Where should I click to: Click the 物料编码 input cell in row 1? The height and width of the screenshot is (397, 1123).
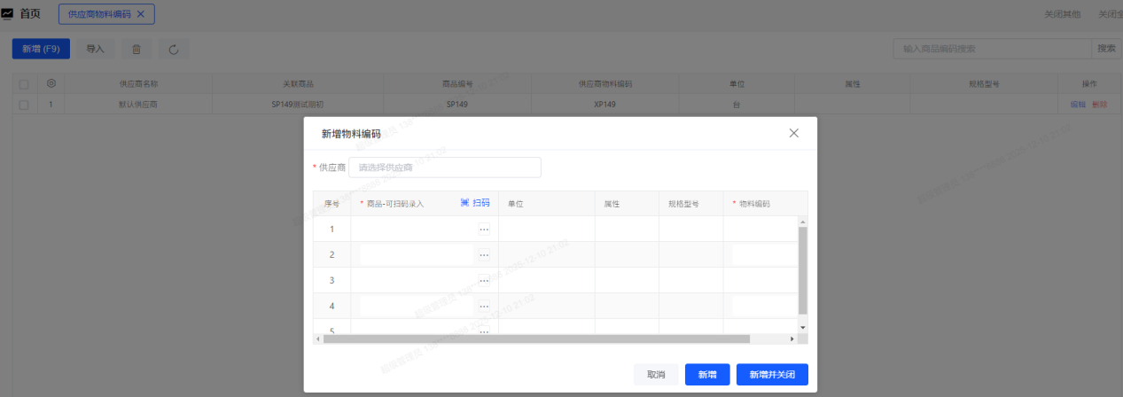(764, 230)
